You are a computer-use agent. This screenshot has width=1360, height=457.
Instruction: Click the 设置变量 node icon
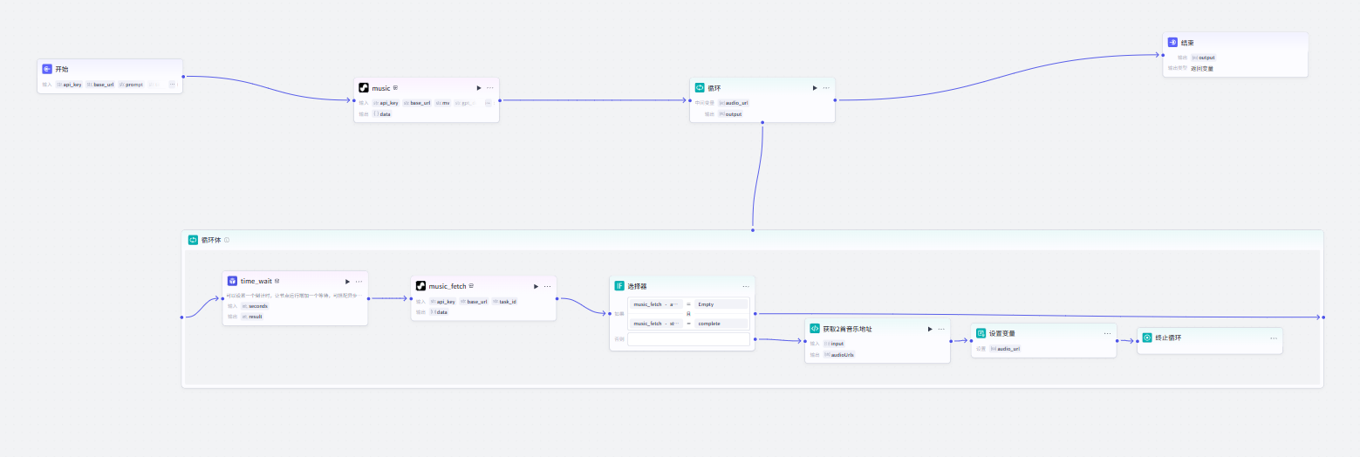click(981, 333)
